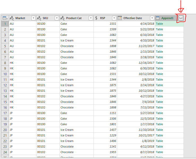The width and height of the screenshot is (196, 159).
Task: Click the ABC type icon for Product Cat
Action: click(x=62, y=18)
